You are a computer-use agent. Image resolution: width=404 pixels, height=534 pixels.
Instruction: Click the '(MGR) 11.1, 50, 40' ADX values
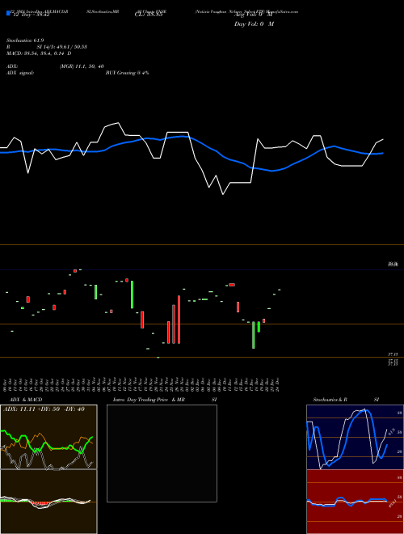(x=82, y=66)
